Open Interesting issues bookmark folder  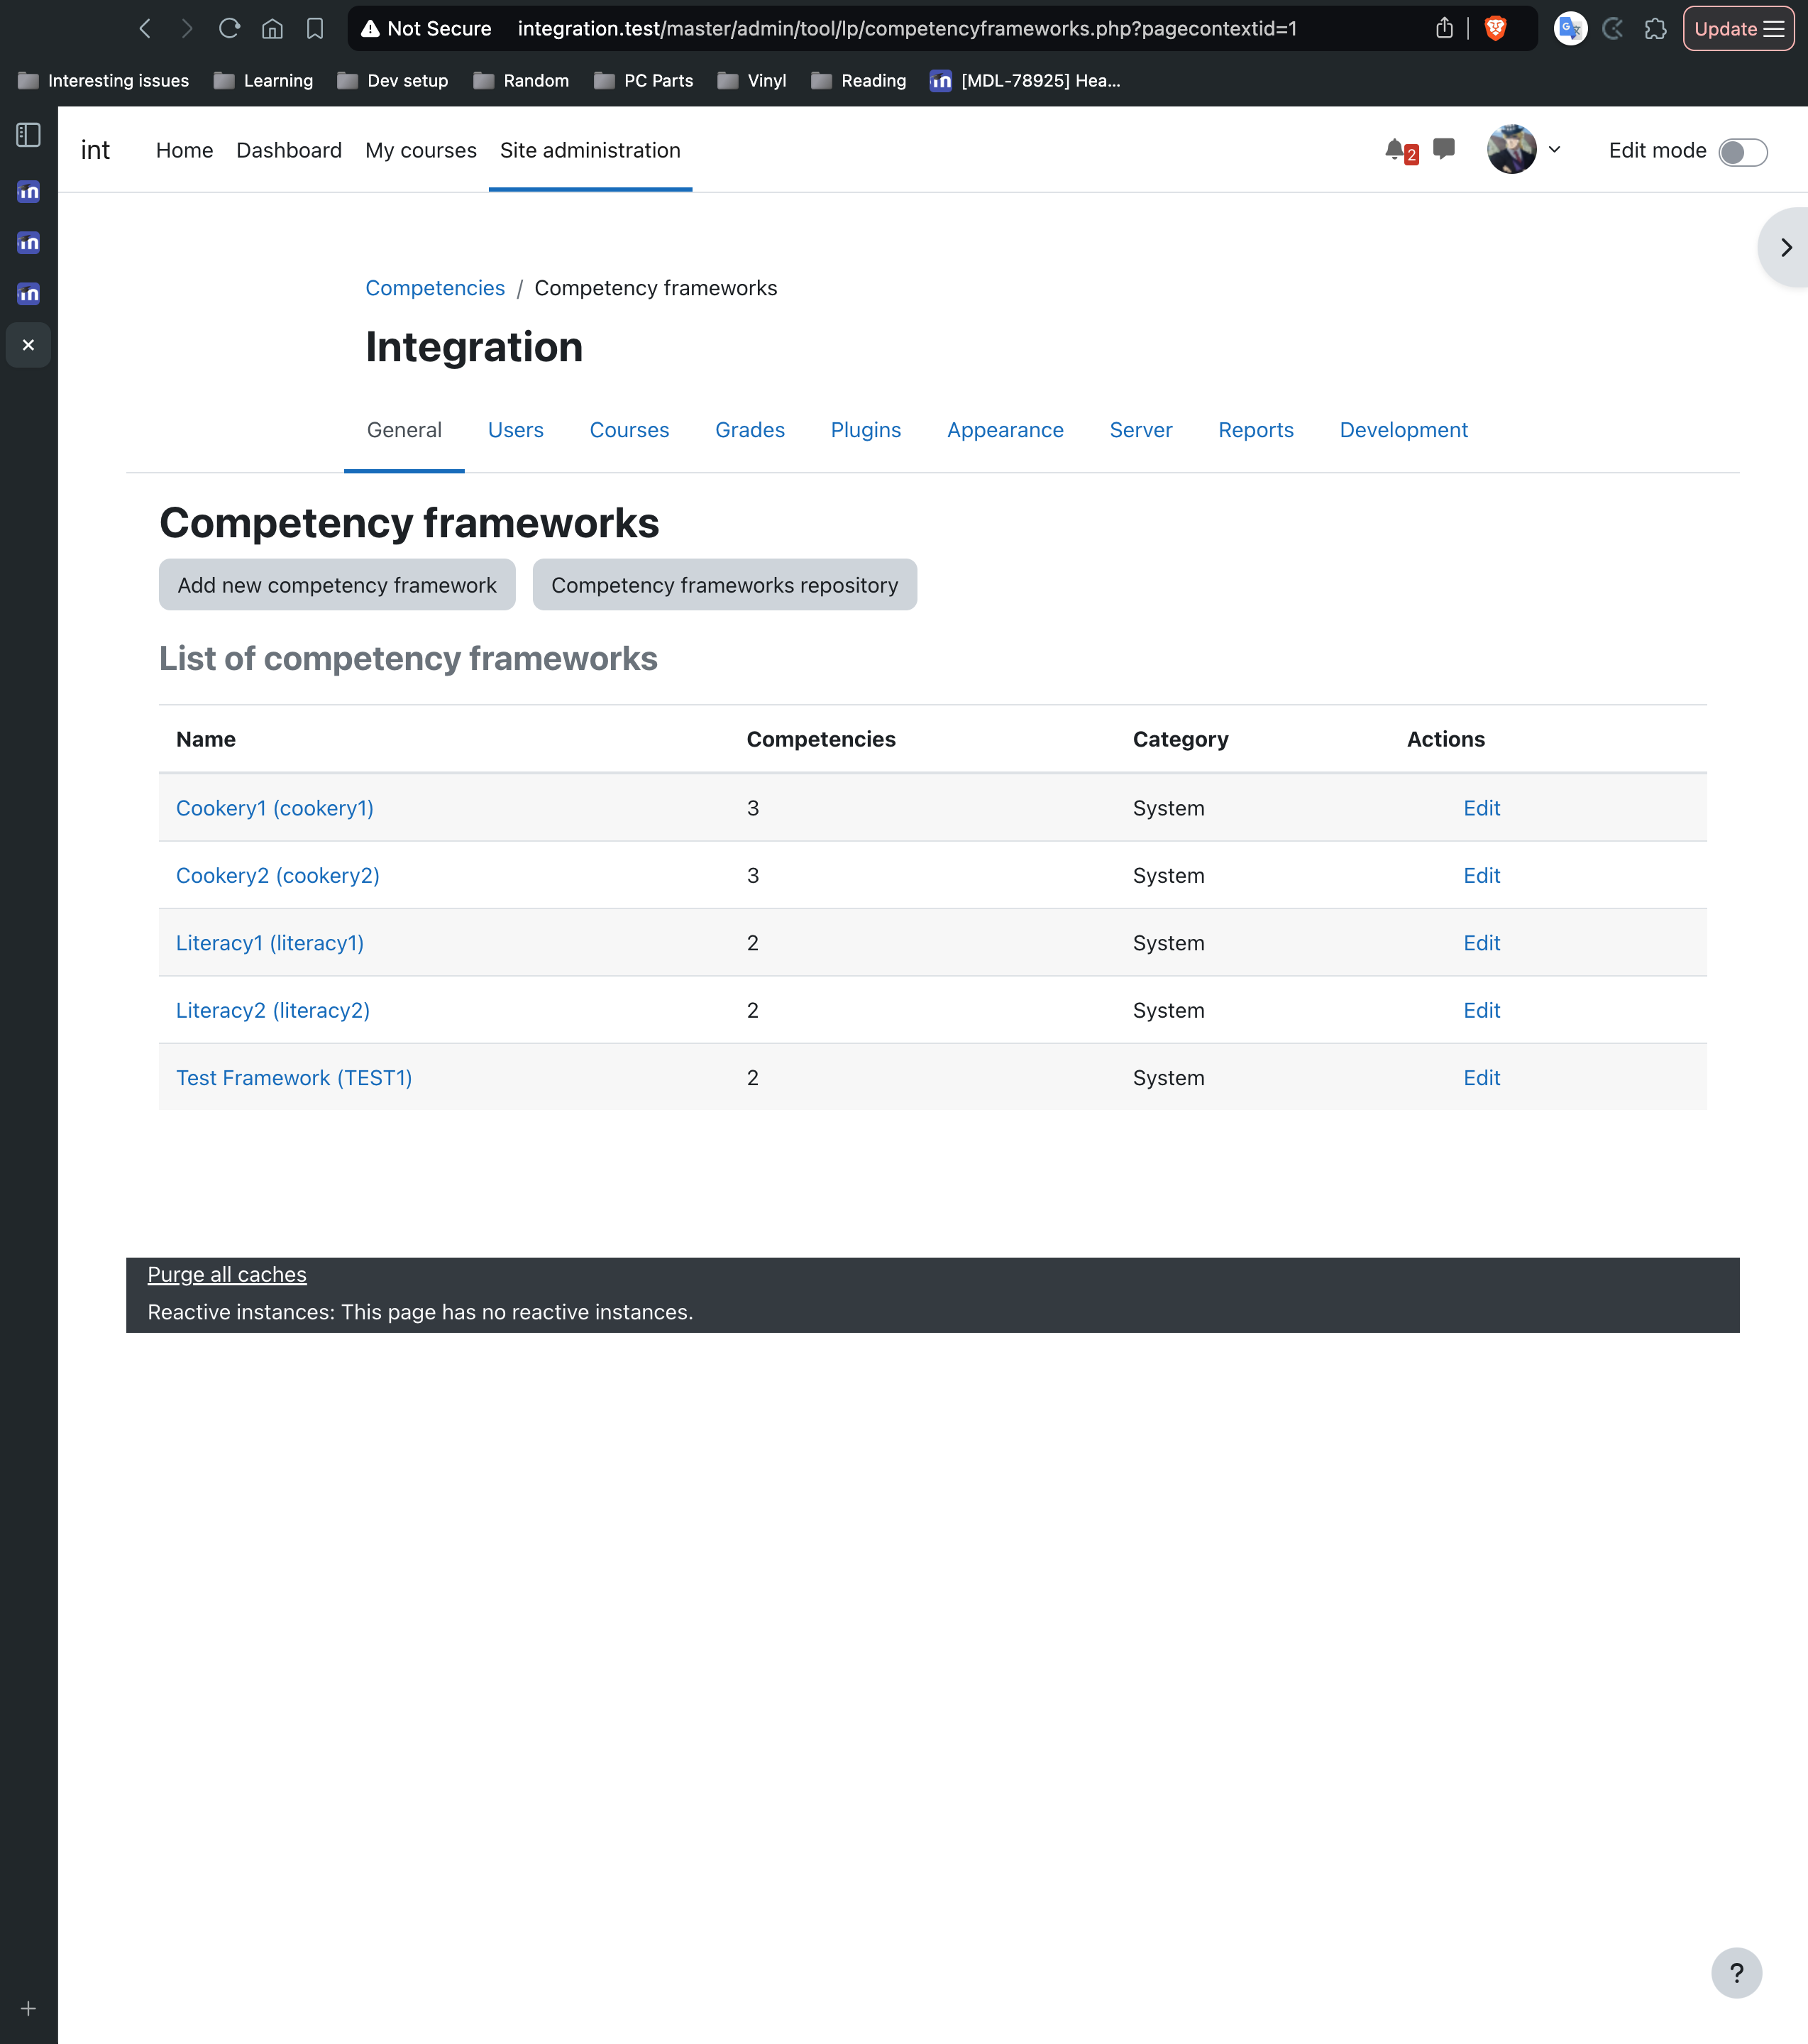104,80
